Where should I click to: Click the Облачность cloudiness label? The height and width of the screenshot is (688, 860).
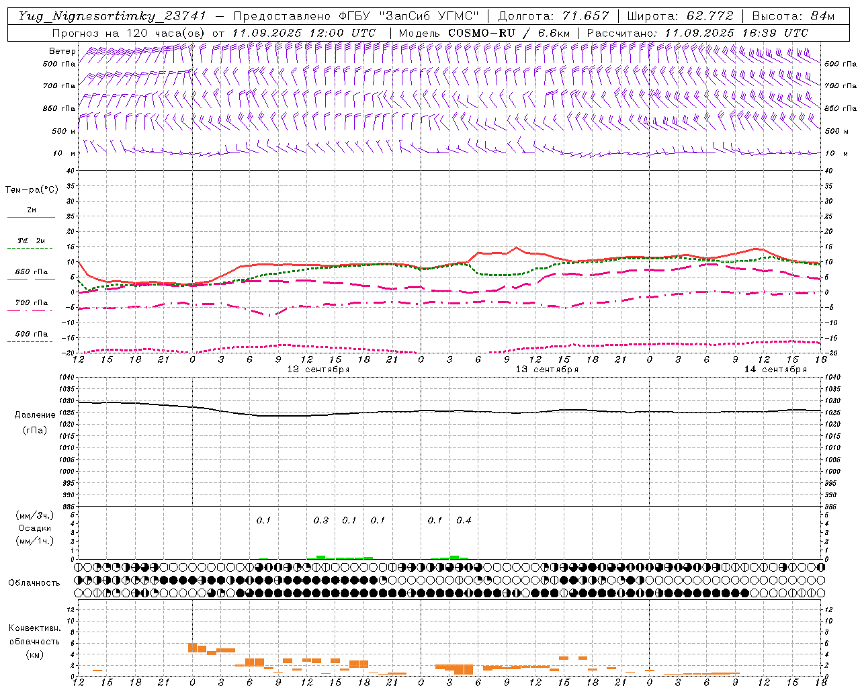(34, 583)
